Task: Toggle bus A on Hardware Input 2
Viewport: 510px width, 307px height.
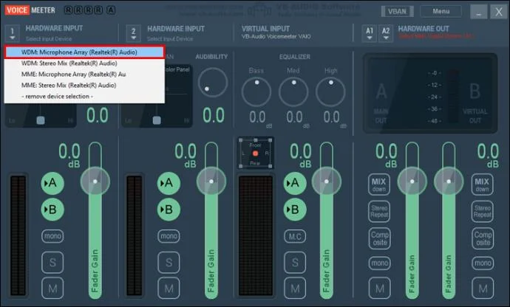Action: click(x=169, y=183)
